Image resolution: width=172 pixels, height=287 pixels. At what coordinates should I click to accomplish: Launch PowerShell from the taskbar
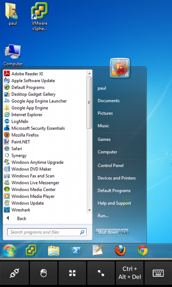coord(76,251)
